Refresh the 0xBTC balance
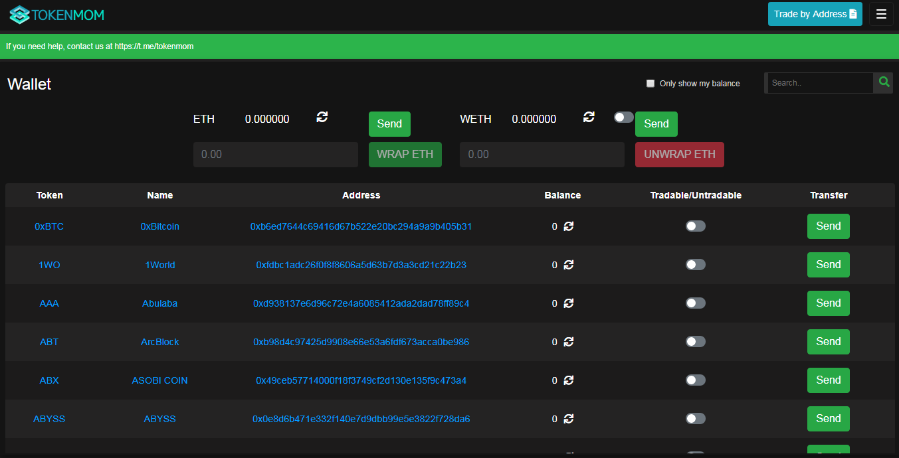 (x=569, y=226)
